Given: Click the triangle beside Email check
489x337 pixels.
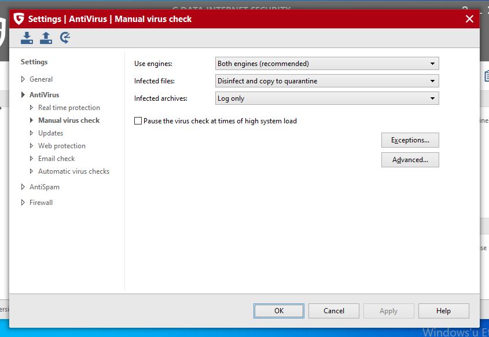Looking at the screenshot, I should [x=31, y=159].
